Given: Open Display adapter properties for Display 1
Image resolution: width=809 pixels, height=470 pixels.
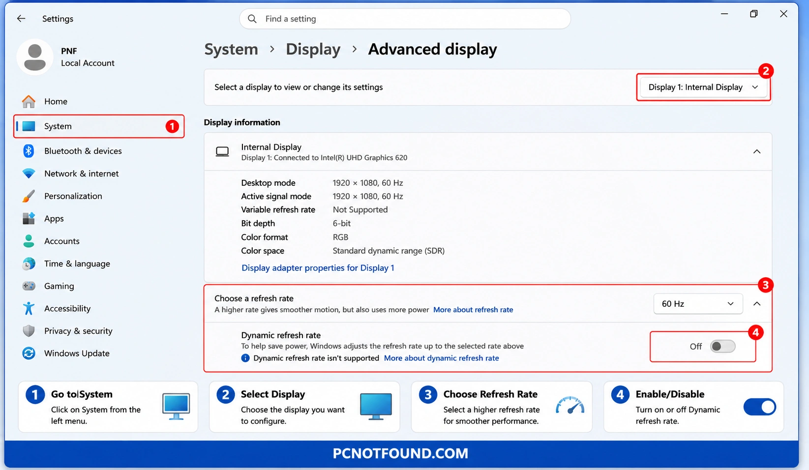Looking at the screenshot, I should coord(318,268).
